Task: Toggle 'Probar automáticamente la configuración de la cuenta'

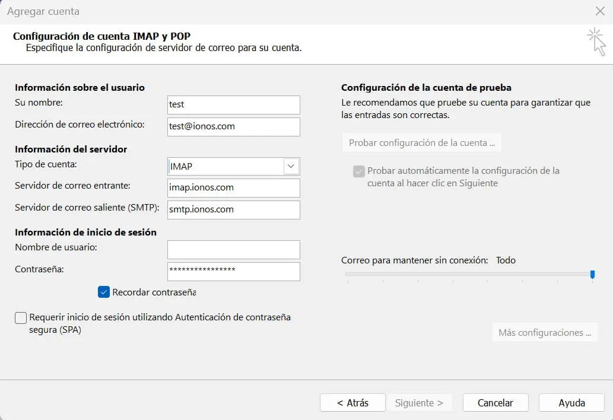Action: (x=358, y=171)
